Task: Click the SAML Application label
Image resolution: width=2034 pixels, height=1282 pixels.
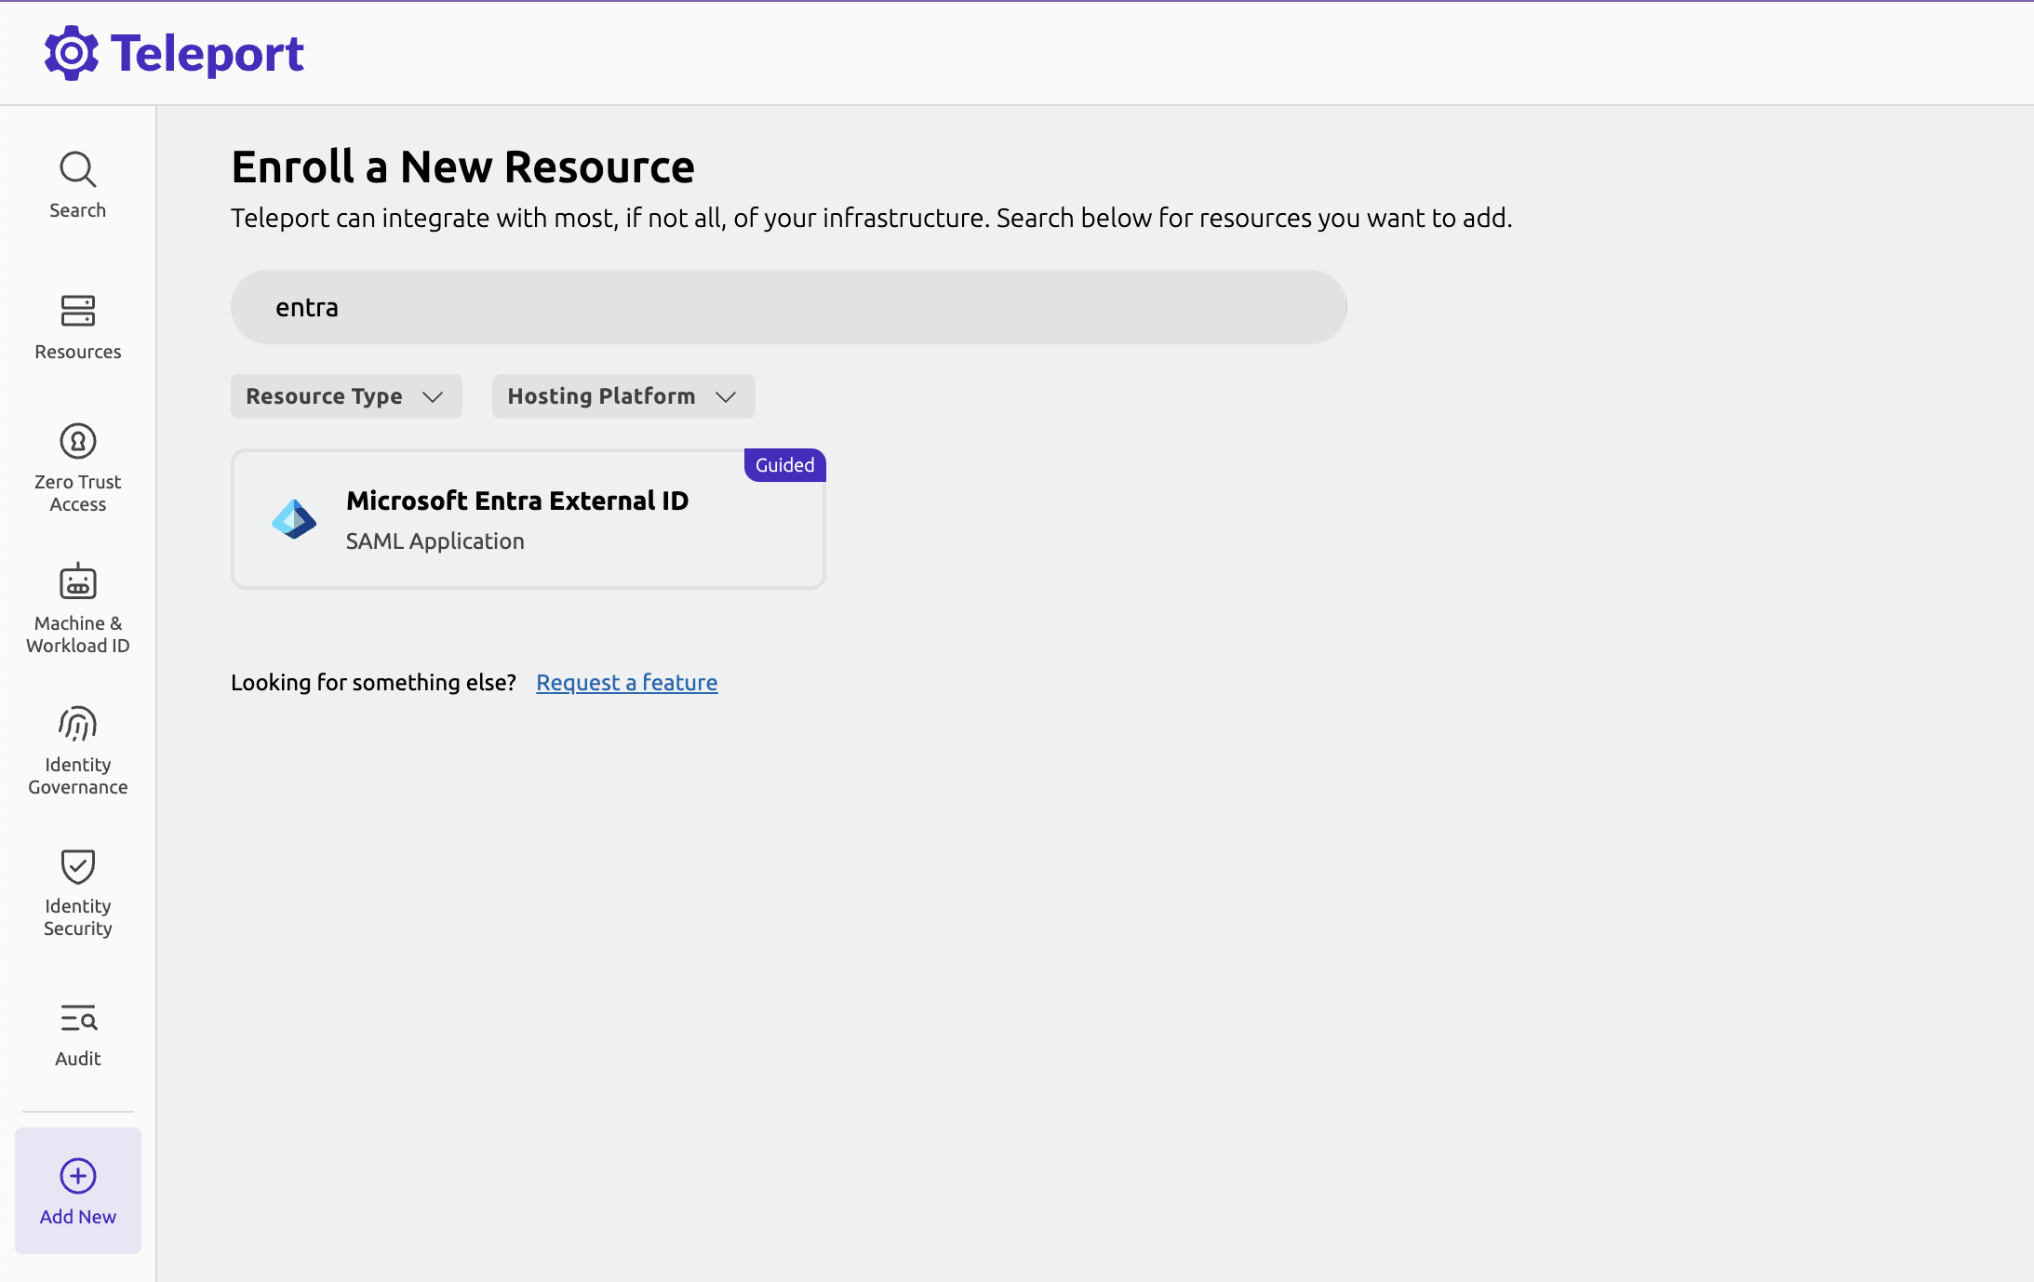Action: tap(435, 541)
